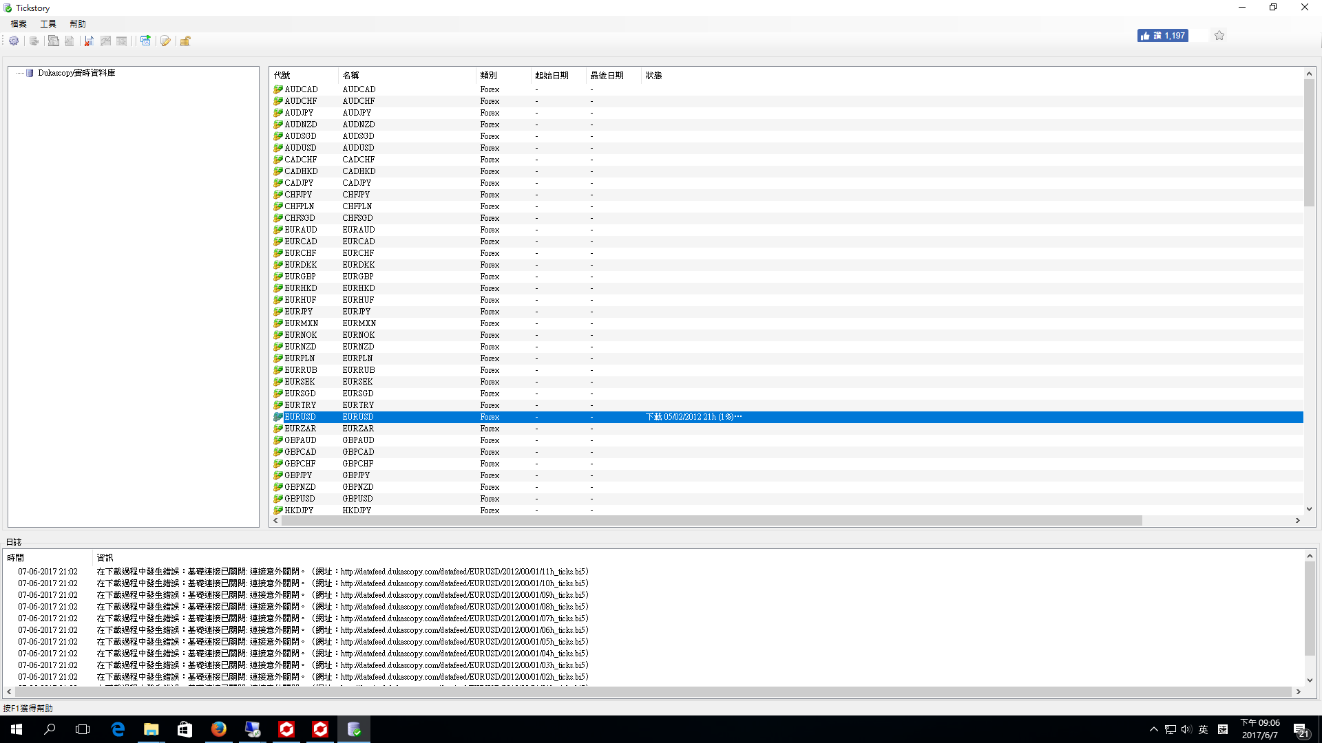The image size is (1322, 743).
Task: Sort by the 名稱 column header
Action: [x=407, y=76]
